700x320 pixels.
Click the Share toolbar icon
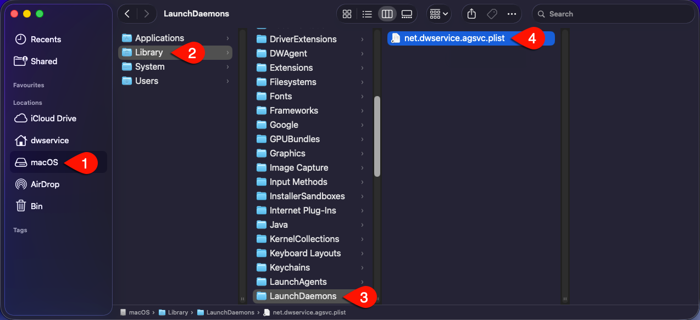coord(471,14)
